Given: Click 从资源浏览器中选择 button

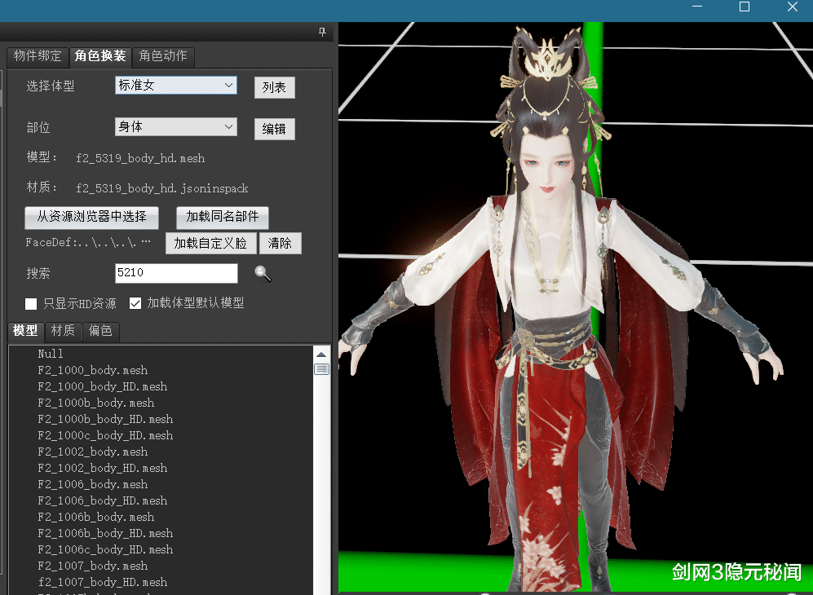Looking at the screenshot, I should [x=92, y=217].
